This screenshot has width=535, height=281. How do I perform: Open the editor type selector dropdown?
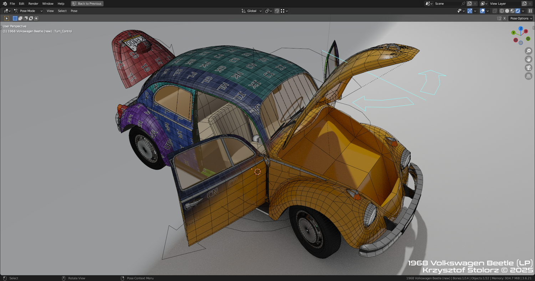pos(7,11)
